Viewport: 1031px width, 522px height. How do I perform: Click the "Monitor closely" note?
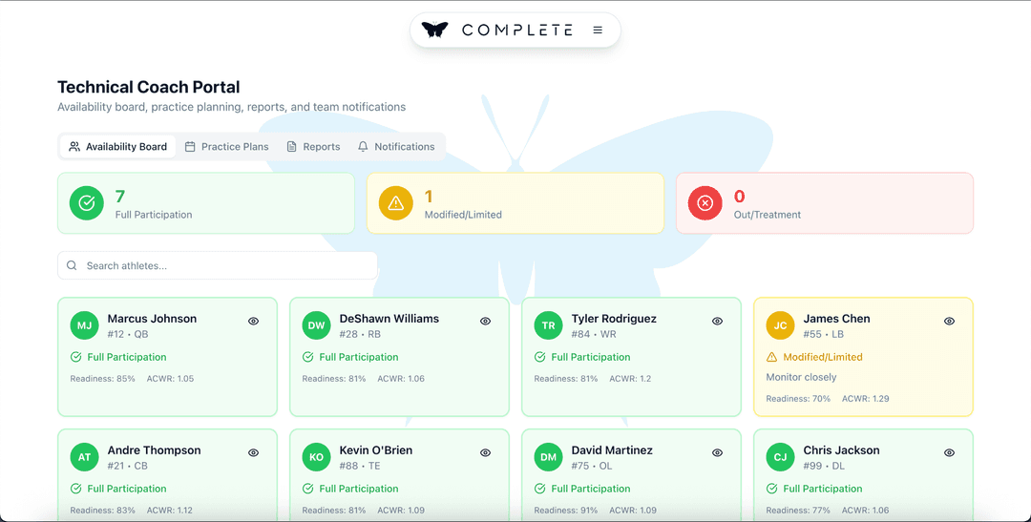point(802,377)
